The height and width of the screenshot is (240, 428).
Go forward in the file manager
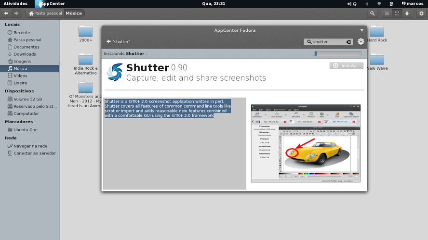click(x=16, y=13)
